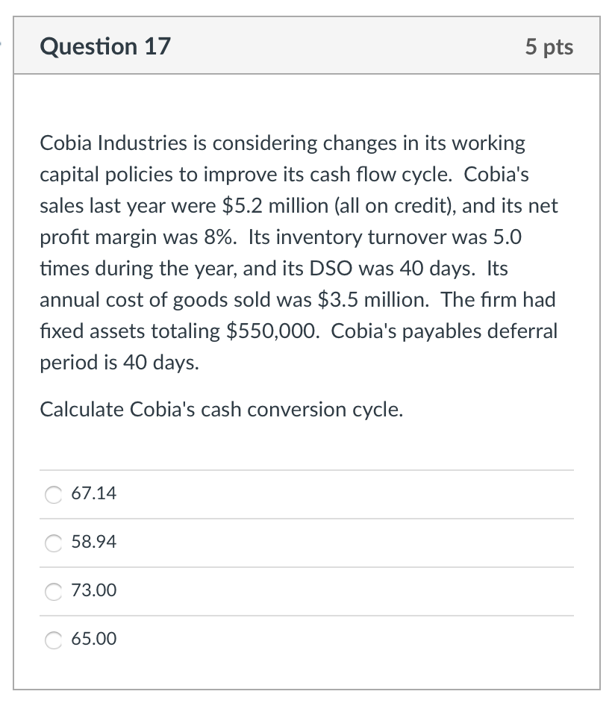Click the radio circle beside 58.94
The height and width of the screenshot is (703, 615).
click(52, 543)
